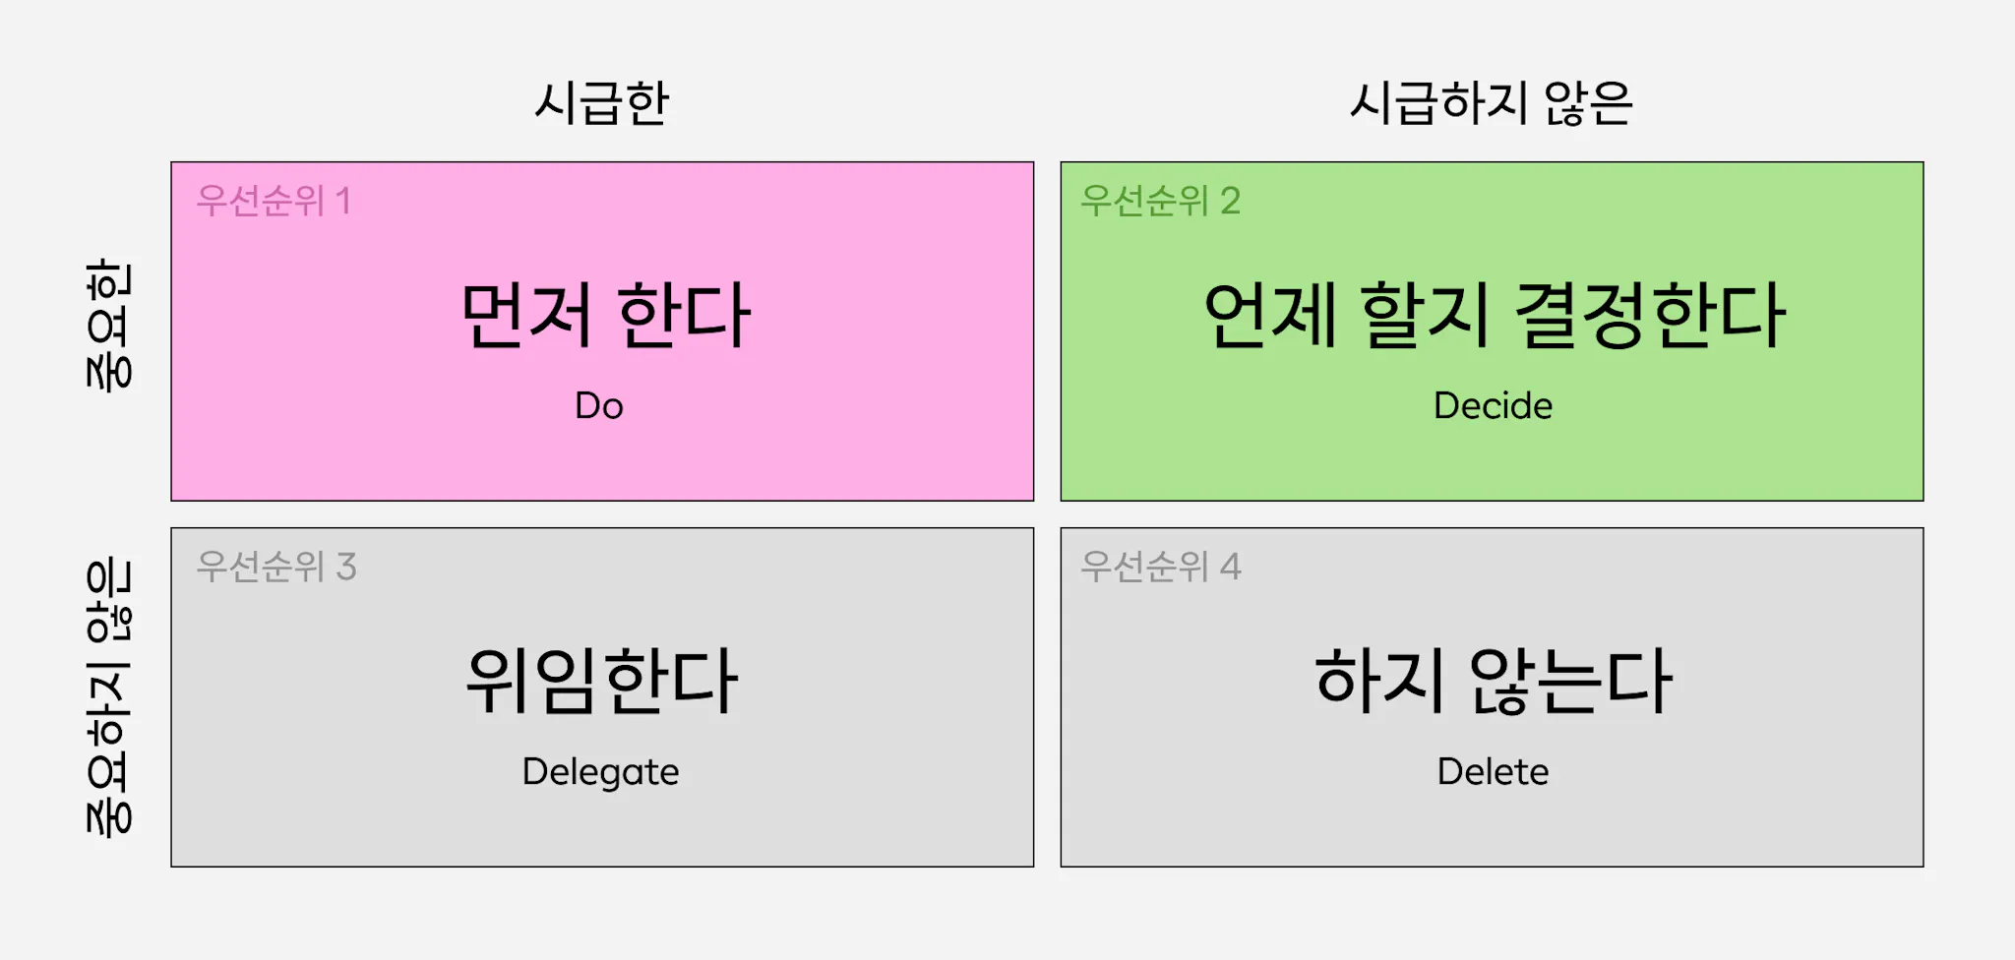Click the 중요한 row label
The height and width of the screenshot is (960, 2015).
click(x=108, y=326)
